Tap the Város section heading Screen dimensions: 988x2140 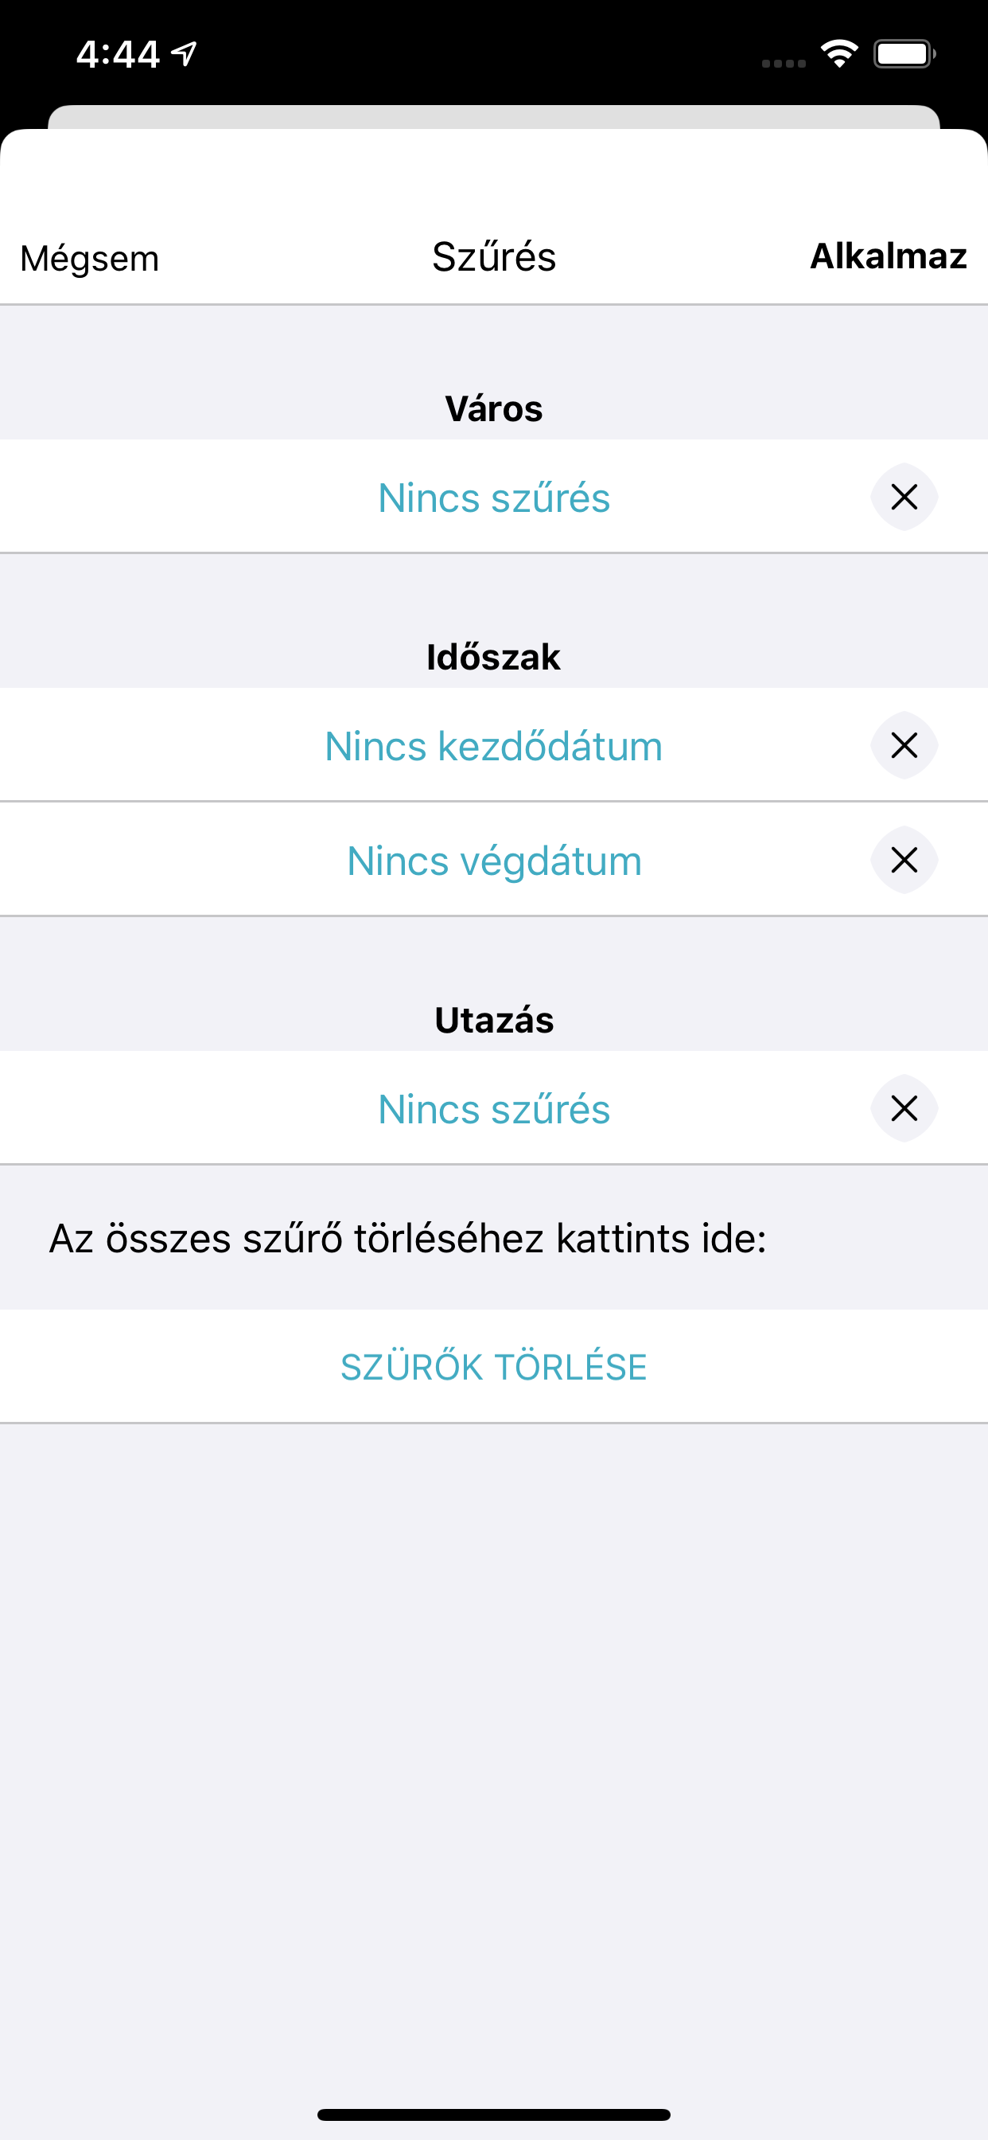(x=493, y=408)
